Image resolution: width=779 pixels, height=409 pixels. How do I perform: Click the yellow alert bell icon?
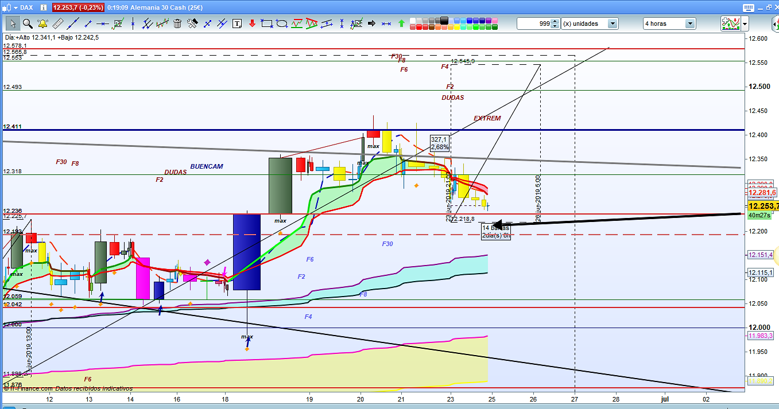(42, 24)
